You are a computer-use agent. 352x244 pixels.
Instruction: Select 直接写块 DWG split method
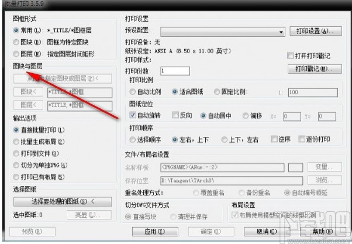coord(128,216)
